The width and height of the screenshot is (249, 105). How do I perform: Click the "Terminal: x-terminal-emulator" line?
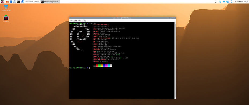coord(105,50)
